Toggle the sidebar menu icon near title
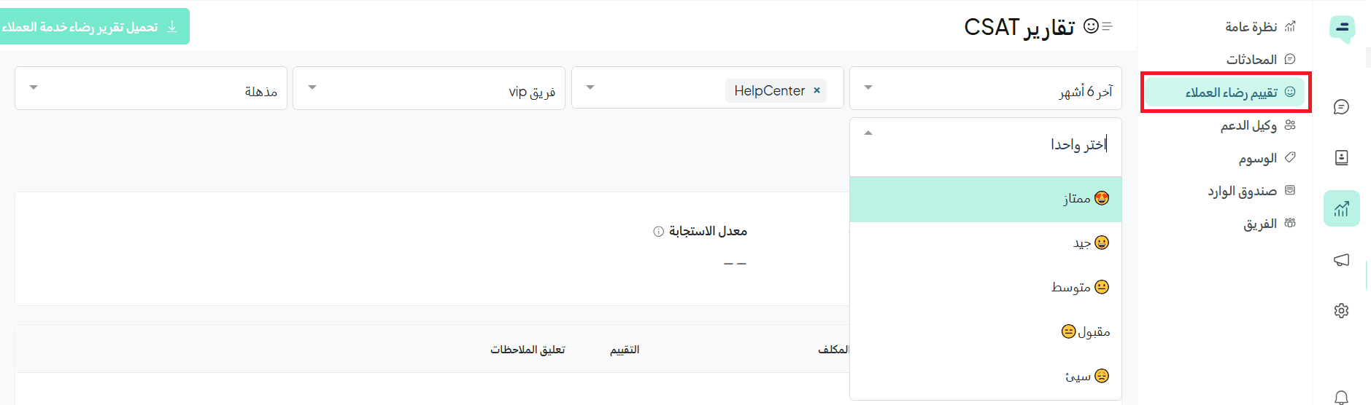Image resolution: width=1371 pixels, height=405 pixels. (x=1107, y=26)
